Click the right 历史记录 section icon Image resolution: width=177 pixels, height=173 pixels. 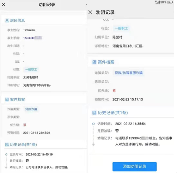point(95,113)
